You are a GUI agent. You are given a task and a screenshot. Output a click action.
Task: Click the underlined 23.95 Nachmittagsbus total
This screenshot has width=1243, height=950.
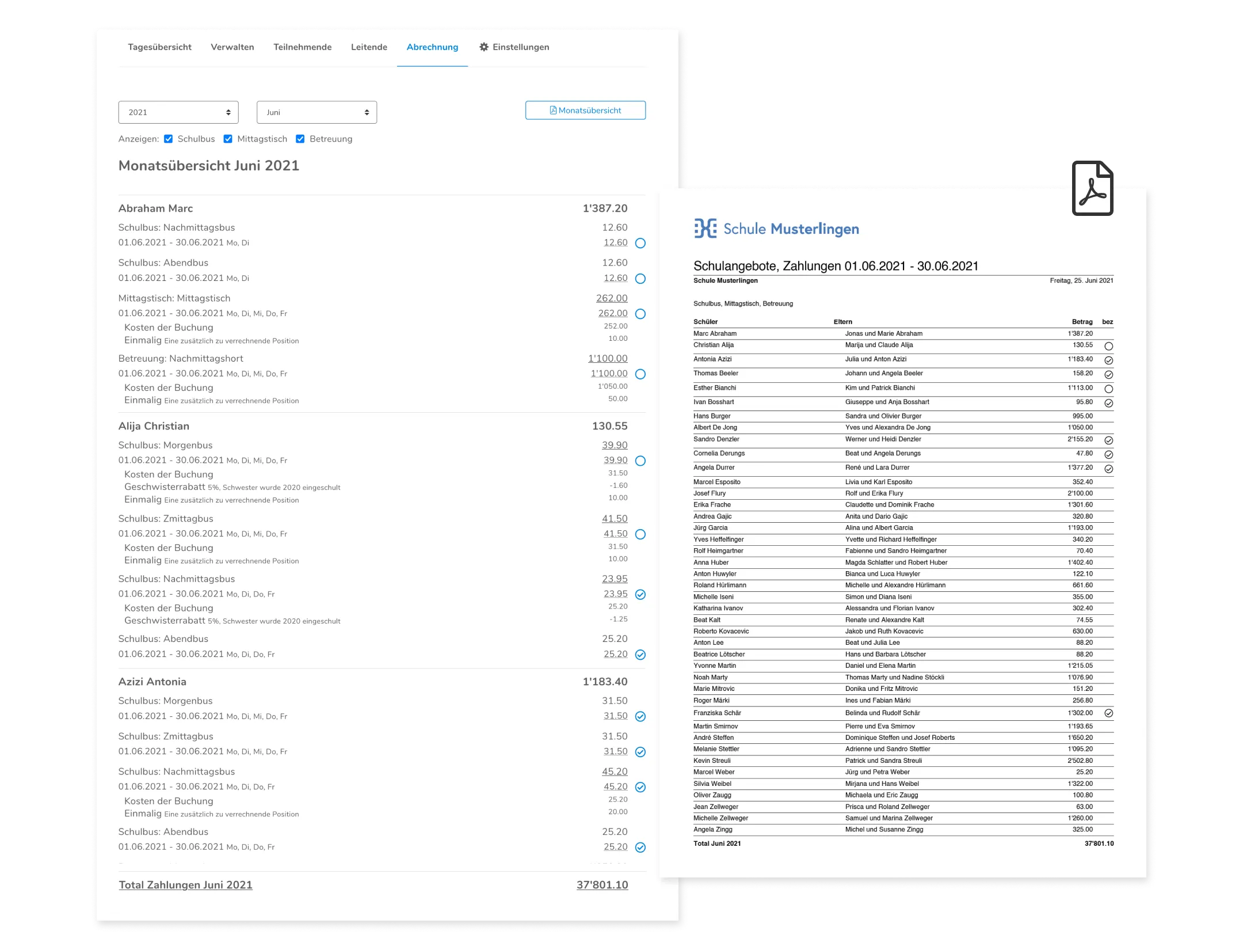click(615, 579)
